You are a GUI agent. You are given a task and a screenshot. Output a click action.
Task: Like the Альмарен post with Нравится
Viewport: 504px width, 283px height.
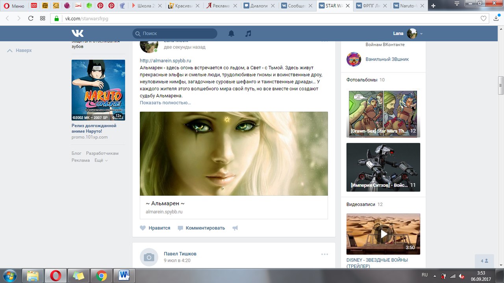pos(155,228)
